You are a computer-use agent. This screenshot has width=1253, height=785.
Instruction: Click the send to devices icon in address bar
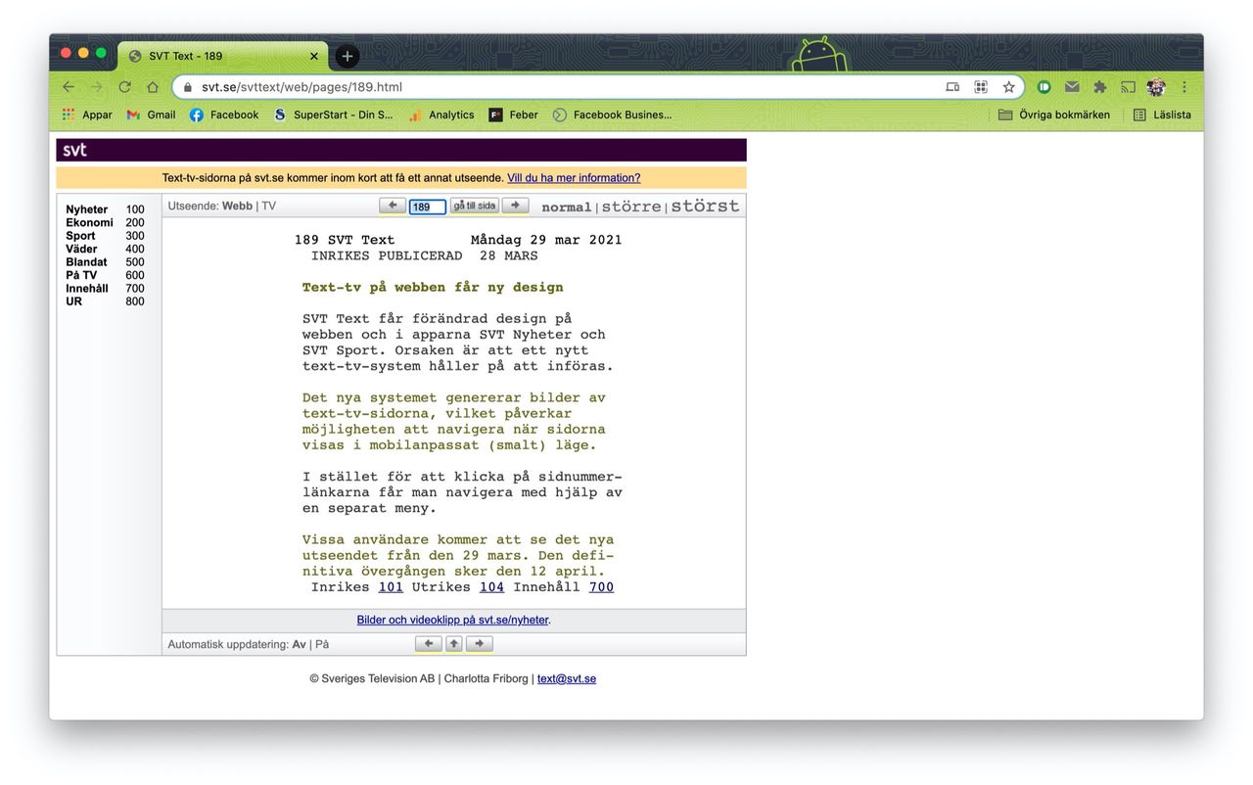[952, 87]
